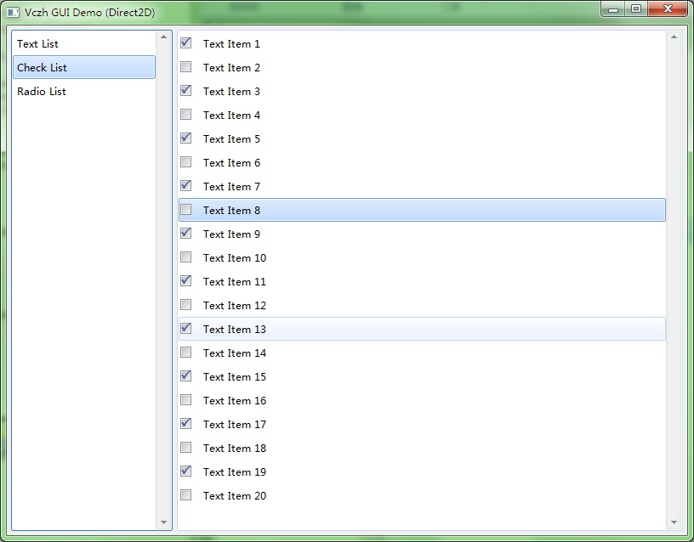Tick the Text Item 12 checkbox
The height and width of the screenshot is (542, 694).
pos(186,305)
